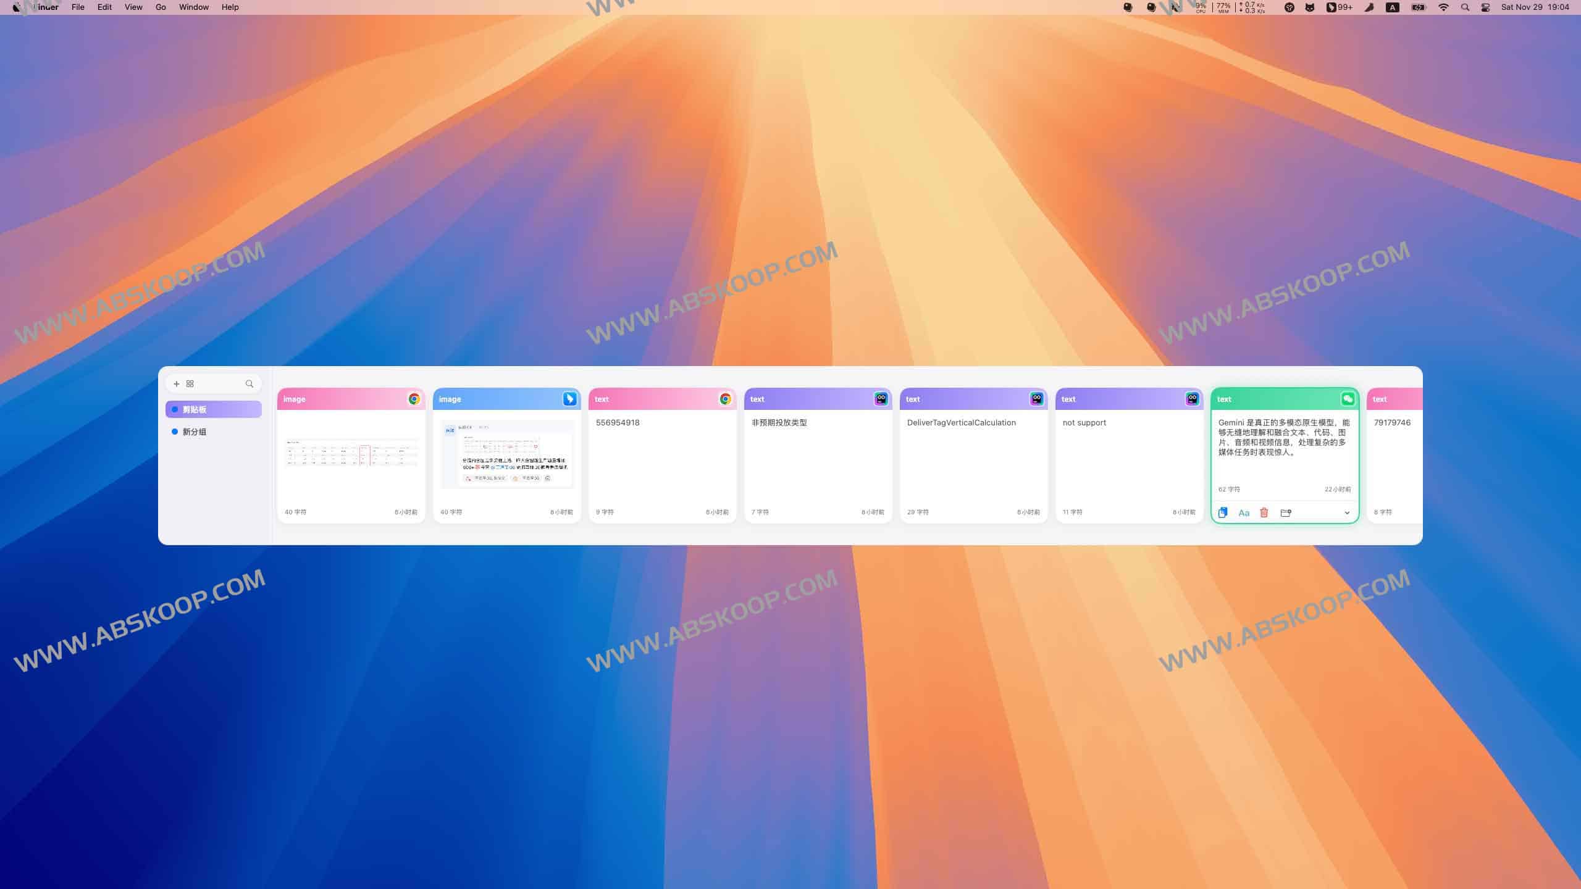Delete the Gemini entry with the trash icon
Image resolution: width=1581 pixels, height=889 pixels.
click(1264, 513)
